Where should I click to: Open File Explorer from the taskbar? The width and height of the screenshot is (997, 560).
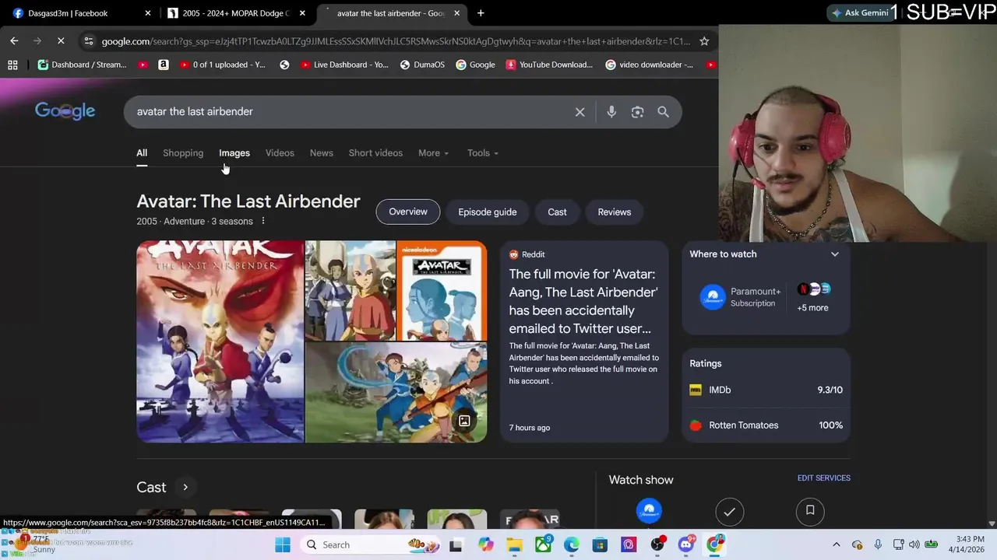[514, 544]
